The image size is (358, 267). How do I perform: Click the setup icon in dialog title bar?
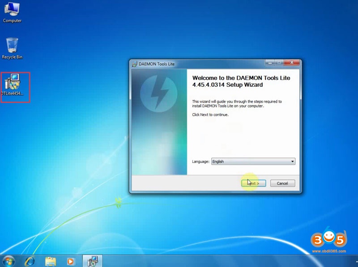click(134, 64)
